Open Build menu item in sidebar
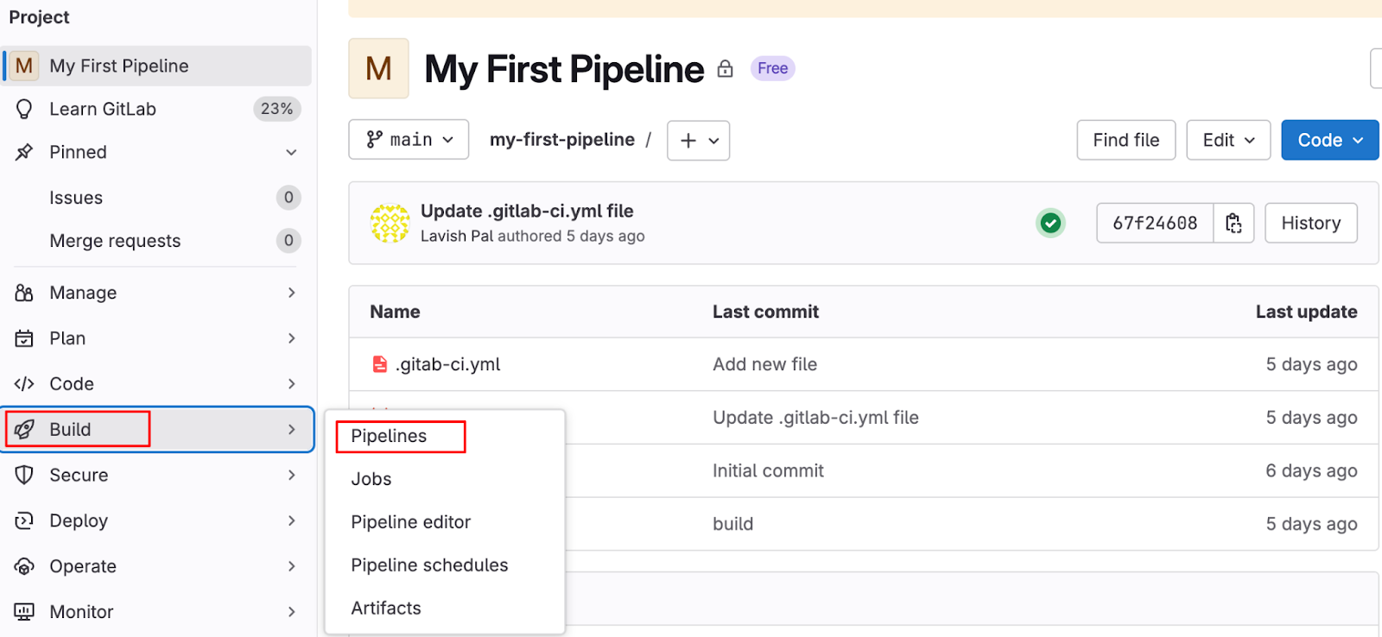This screenshot has height=637, width=1382. point(157,429)
